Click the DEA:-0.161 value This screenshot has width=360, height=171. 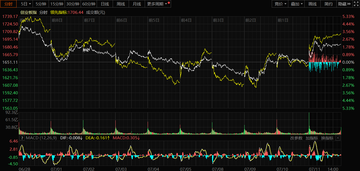point(97,138)
